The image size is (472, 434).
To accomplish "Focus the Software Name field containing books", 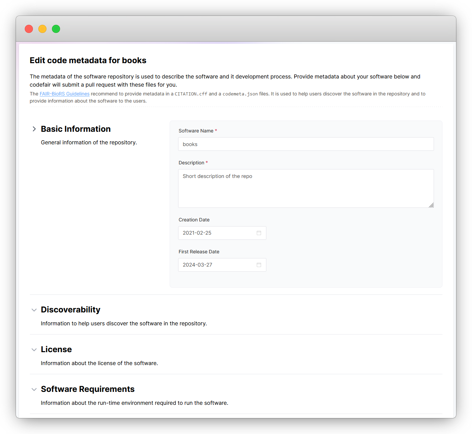I will pos(305,144).
